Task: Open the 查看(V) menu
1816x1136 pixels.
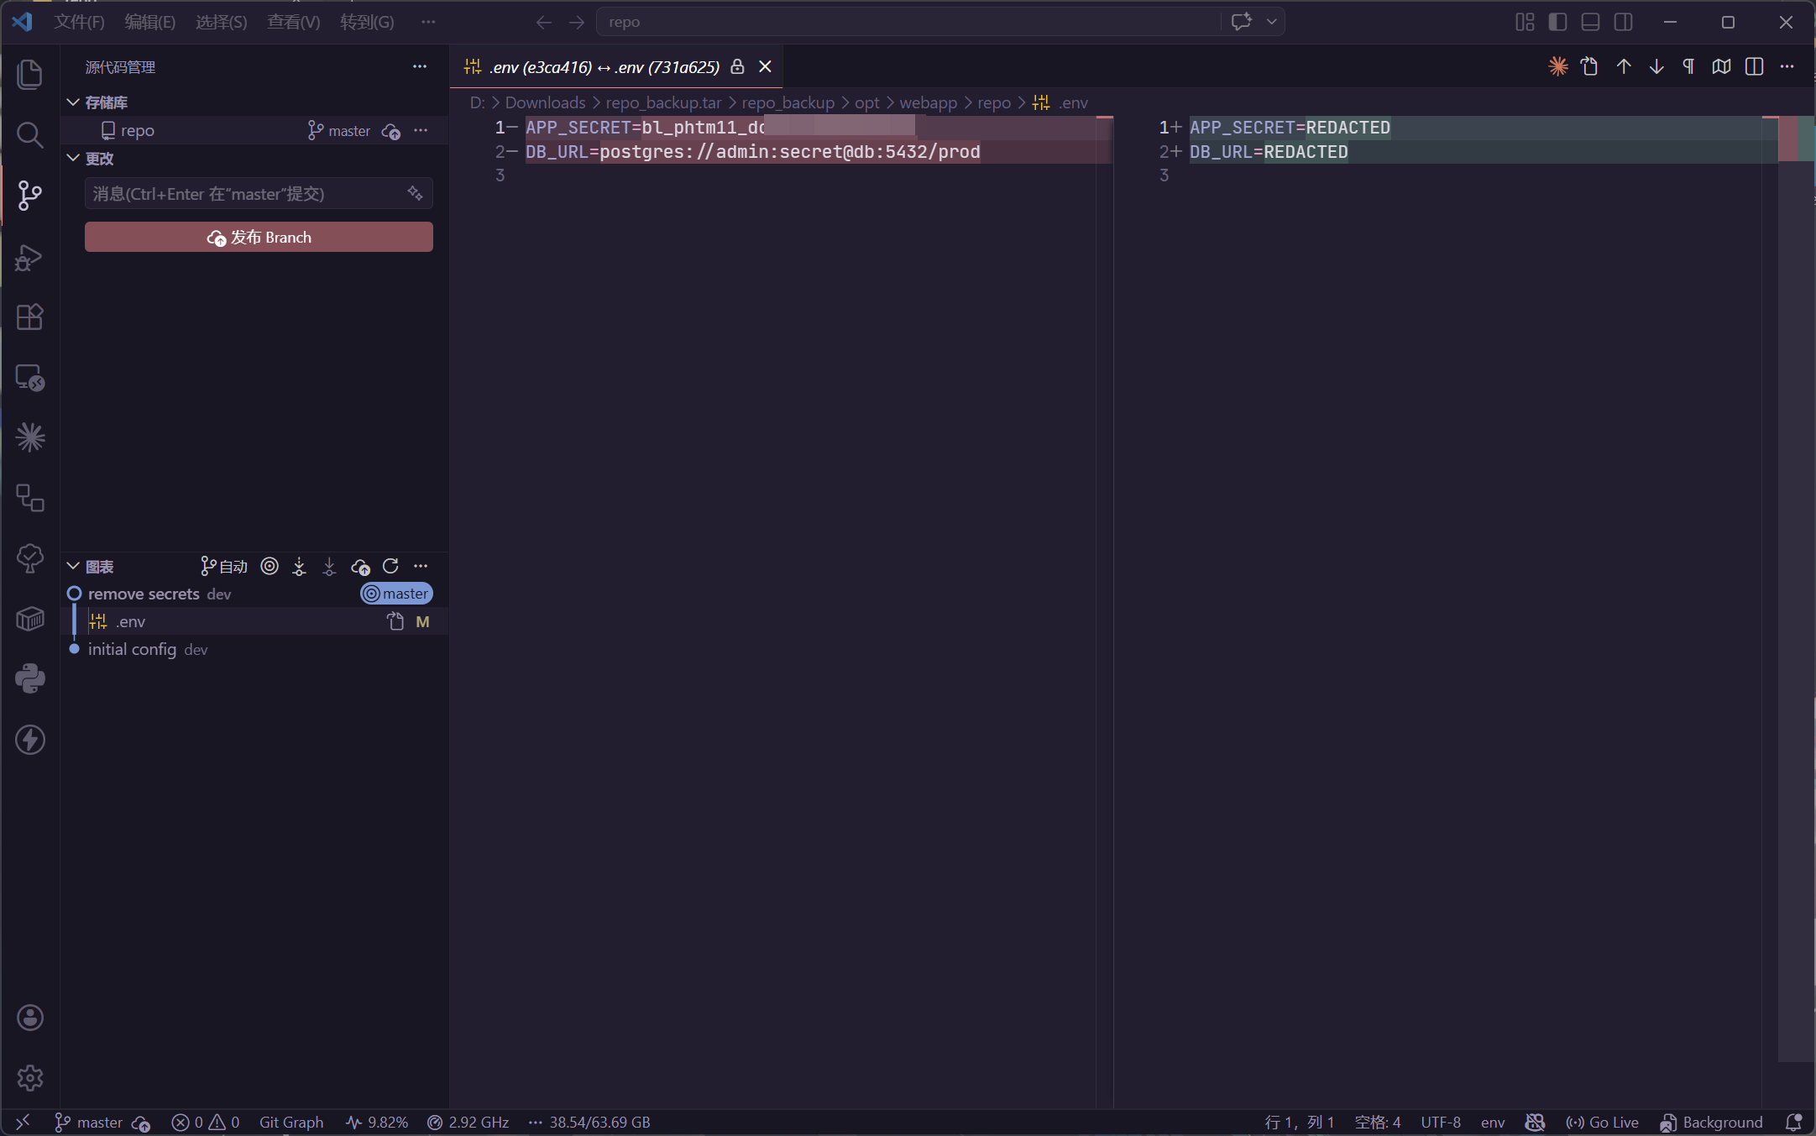Action: click(293, 22)
